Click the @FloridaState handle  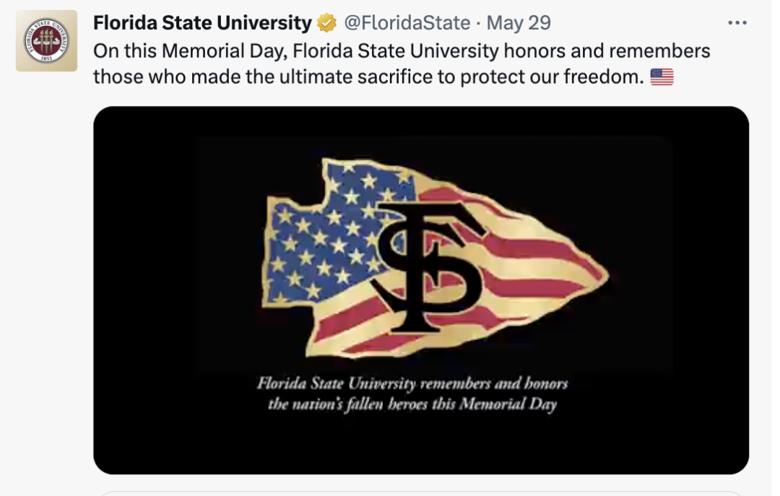coord(406,23)
